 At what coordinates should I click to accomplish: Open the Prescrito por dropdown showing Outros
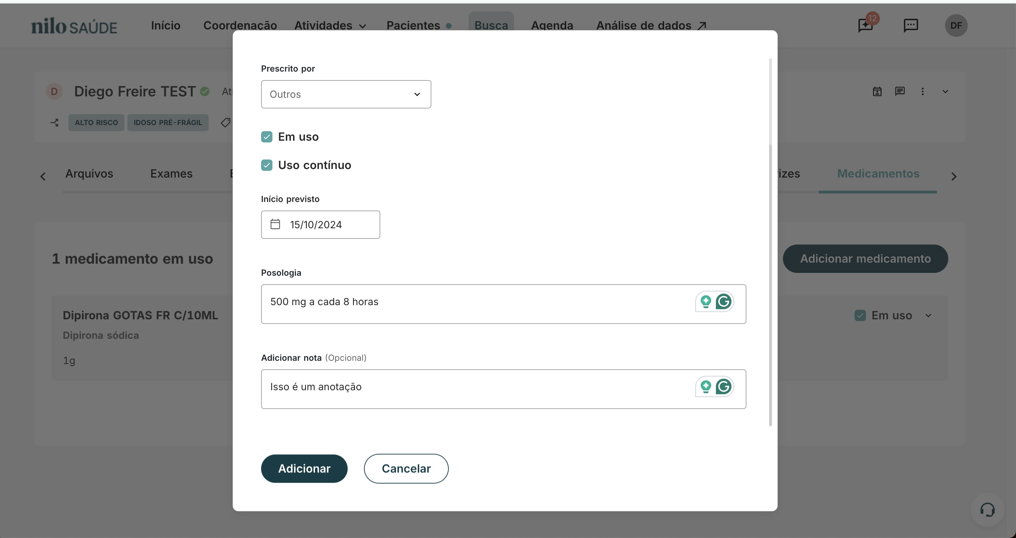(x=346, y=94)
